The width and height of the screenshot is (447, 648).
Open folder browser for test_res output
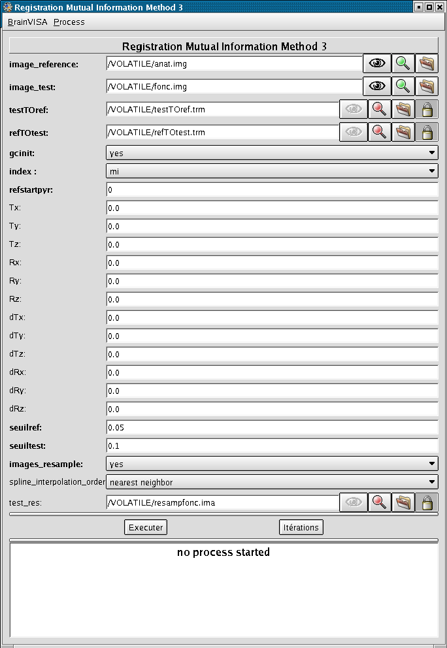403,502
